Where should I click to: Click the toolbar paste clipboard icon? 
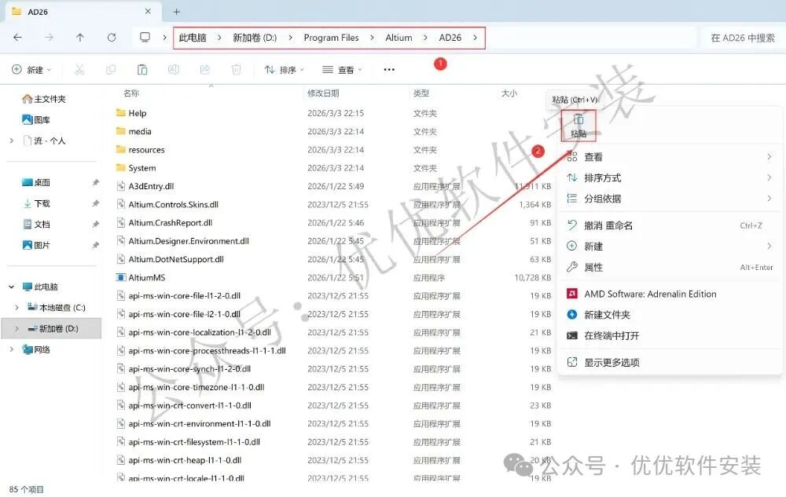pyautogui.click(x=142, y=70)
